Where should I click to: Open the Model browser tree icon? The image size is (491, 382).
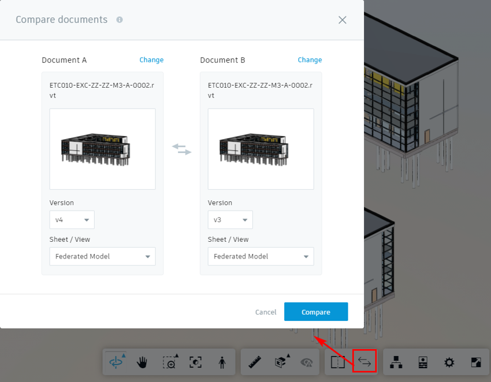pos(396,362)
